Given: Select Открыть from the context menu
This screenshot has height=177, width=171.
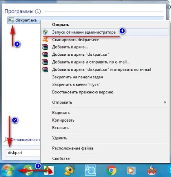Looking at the screenshot, I should tap(60, 25).
